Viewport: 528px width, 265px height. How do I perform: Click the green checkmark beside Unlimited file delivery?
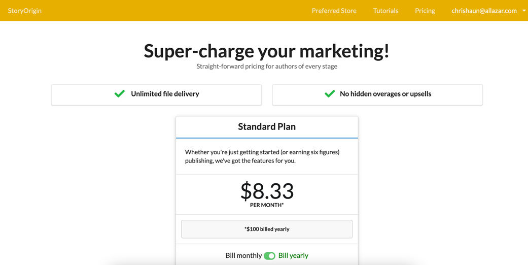(120, 94)
